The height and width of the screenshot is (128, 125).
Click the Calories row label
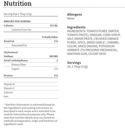coord(8,26)
